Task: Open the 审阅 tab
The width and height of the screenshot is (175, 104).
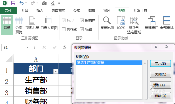Action: 107,11
